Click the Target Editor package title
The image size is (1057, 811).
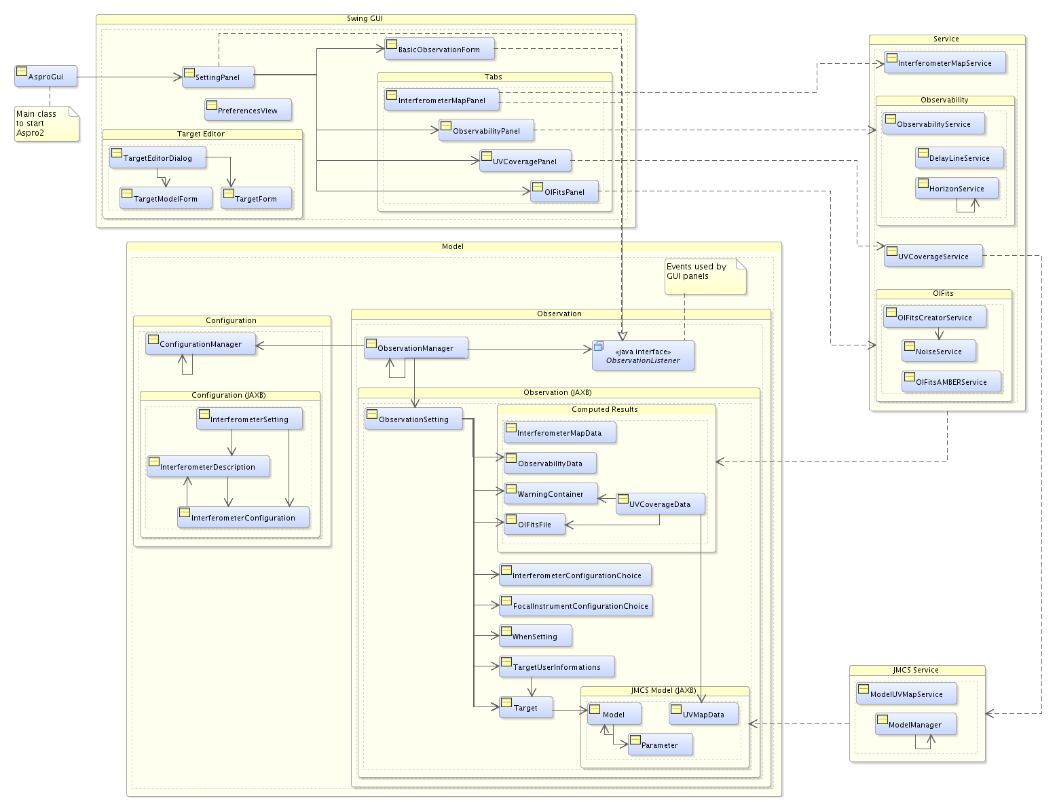(x=201, y=134)
